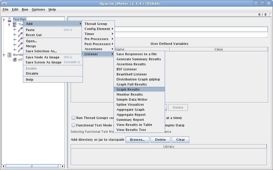Choose Save Screen As Image
Image resolution: width=273 pixels, height=170 pixels.
(53, 62)
